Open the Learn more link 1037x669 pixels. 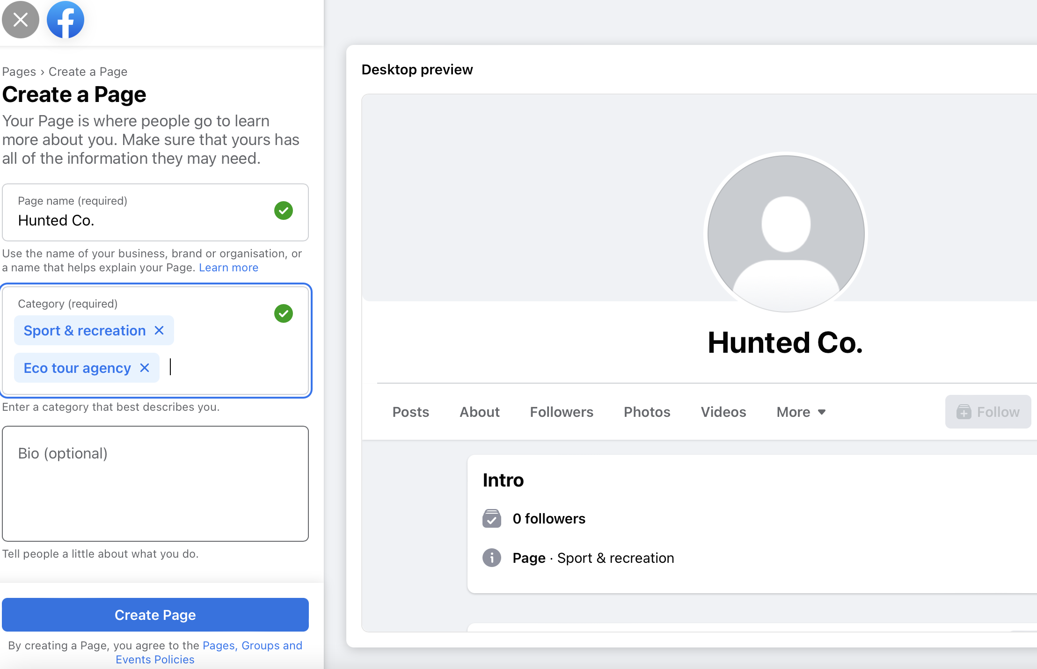pyautogui.click(x=228, y=267)
